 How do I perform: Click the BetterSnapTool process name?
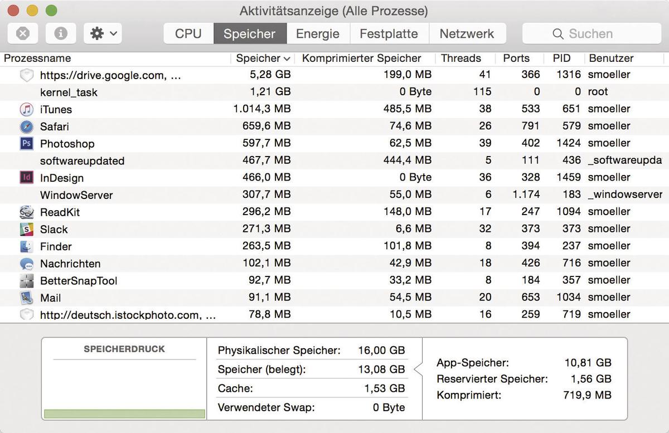(79, 281)
